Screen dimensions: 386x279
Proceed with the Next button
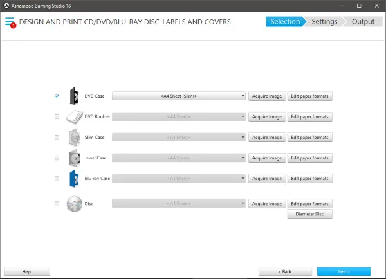point(344,272)
